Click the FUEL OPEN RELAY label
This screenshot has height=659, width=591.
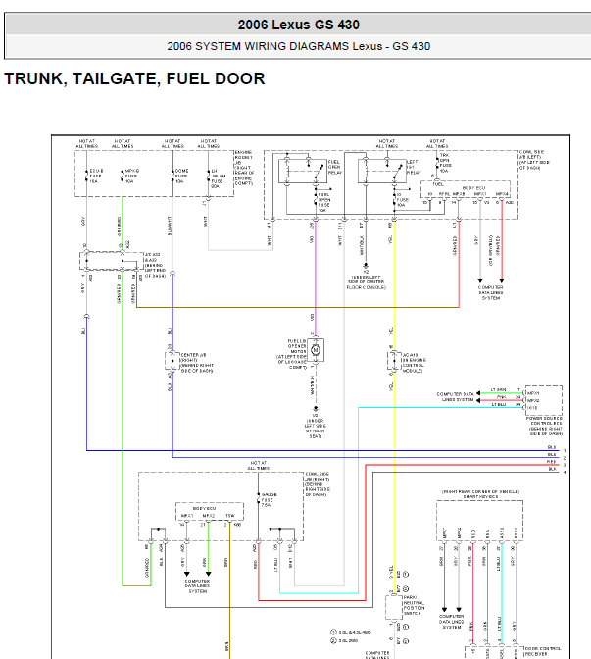click(x=335, y=167)
